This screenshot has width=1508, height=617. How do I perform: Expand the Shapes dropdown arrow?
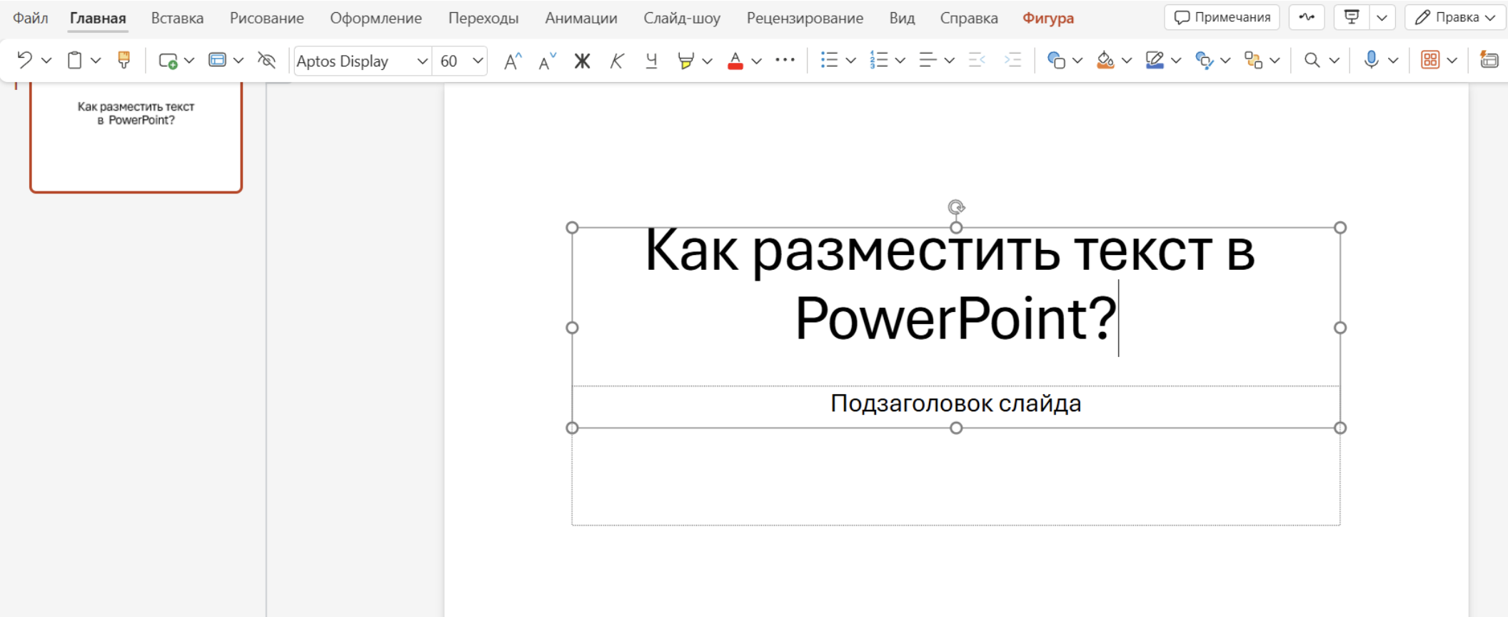coord(1077,61)
